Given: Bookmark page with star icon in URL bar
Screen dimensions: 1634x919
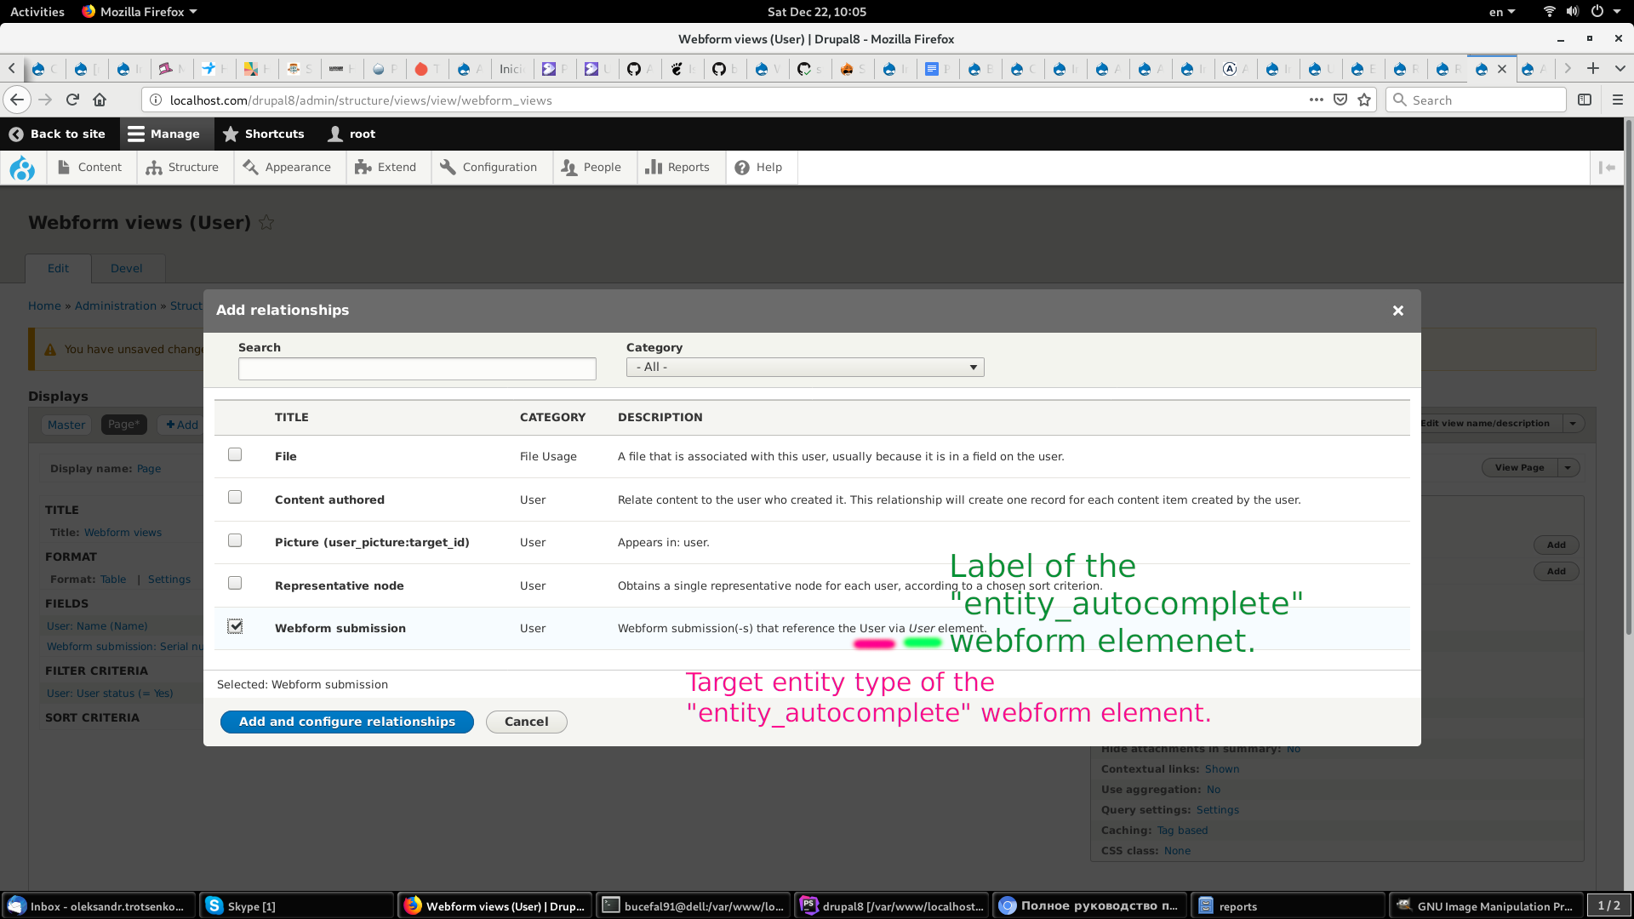Looking at the screenshot, I should 1364,100.
